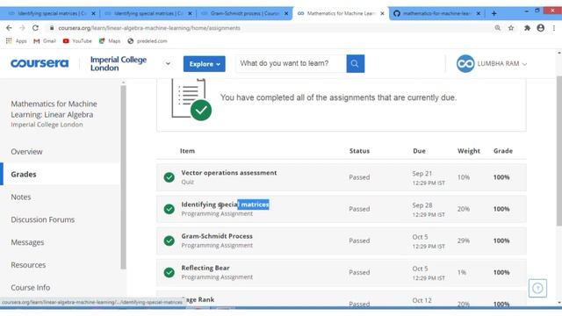Open Notes in the course sidebar
This screenshot has width=562, height=316.
(x=21, y=197)
